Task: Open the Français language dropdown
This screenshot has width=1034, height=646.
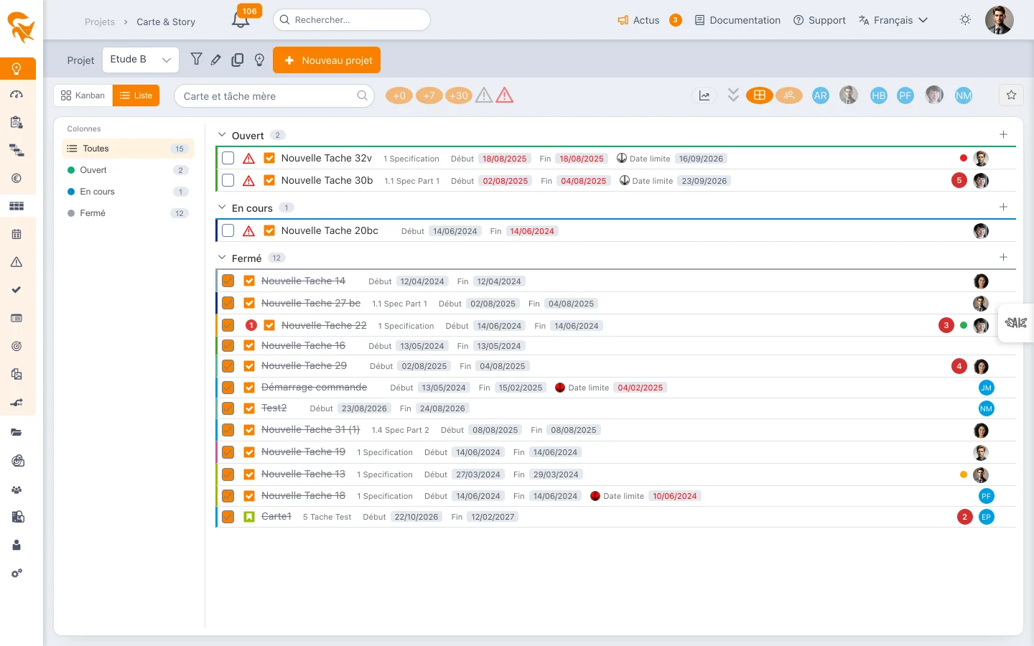Action: pos(893,20)
